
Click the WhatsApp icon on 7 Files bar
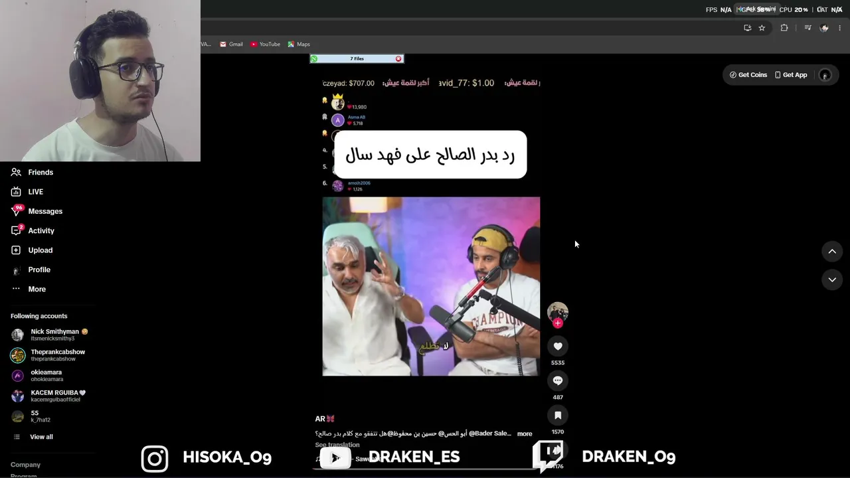tap(314, 58)
